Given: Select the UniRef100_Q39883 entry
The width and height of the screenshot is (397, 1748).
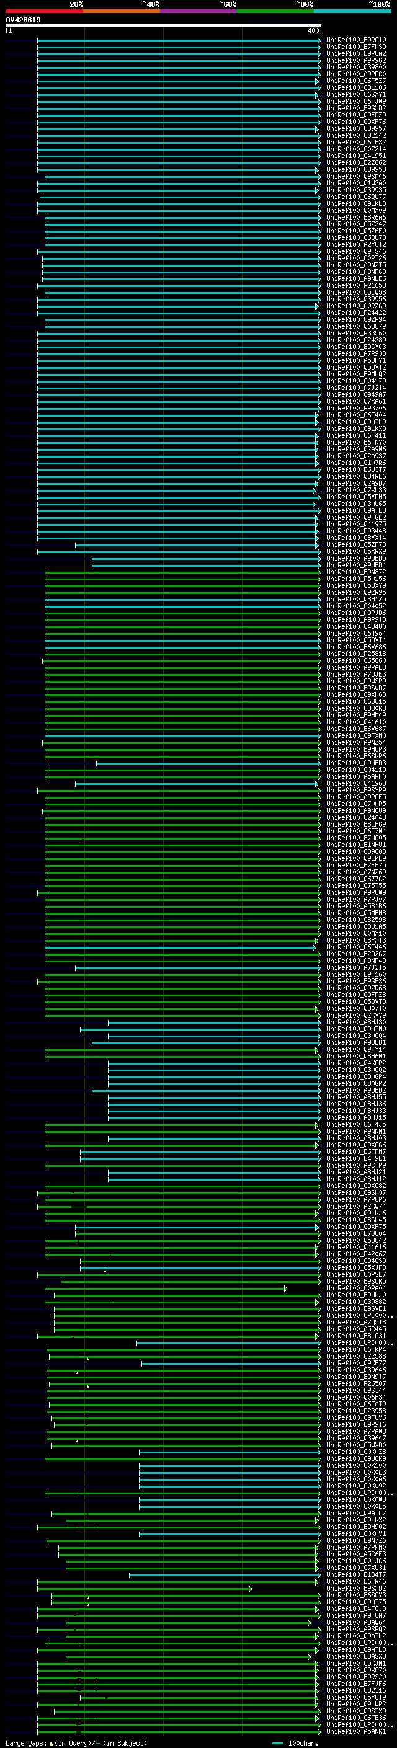Looking at the screenshot, I should click(355, 851).
